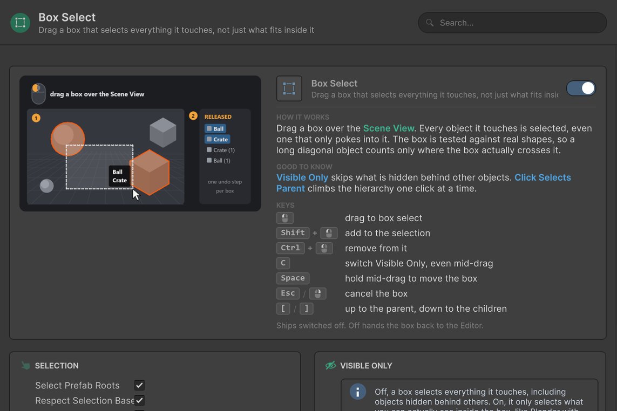Click the mouse icon next to Shift
617x411 pixels.
coord(329,233)
